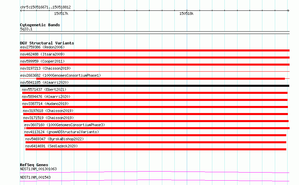Click the red bar under nsv5469347
The height and width of the screenshot is (185, 299).
pyautogui.click(x=156, y=142)
